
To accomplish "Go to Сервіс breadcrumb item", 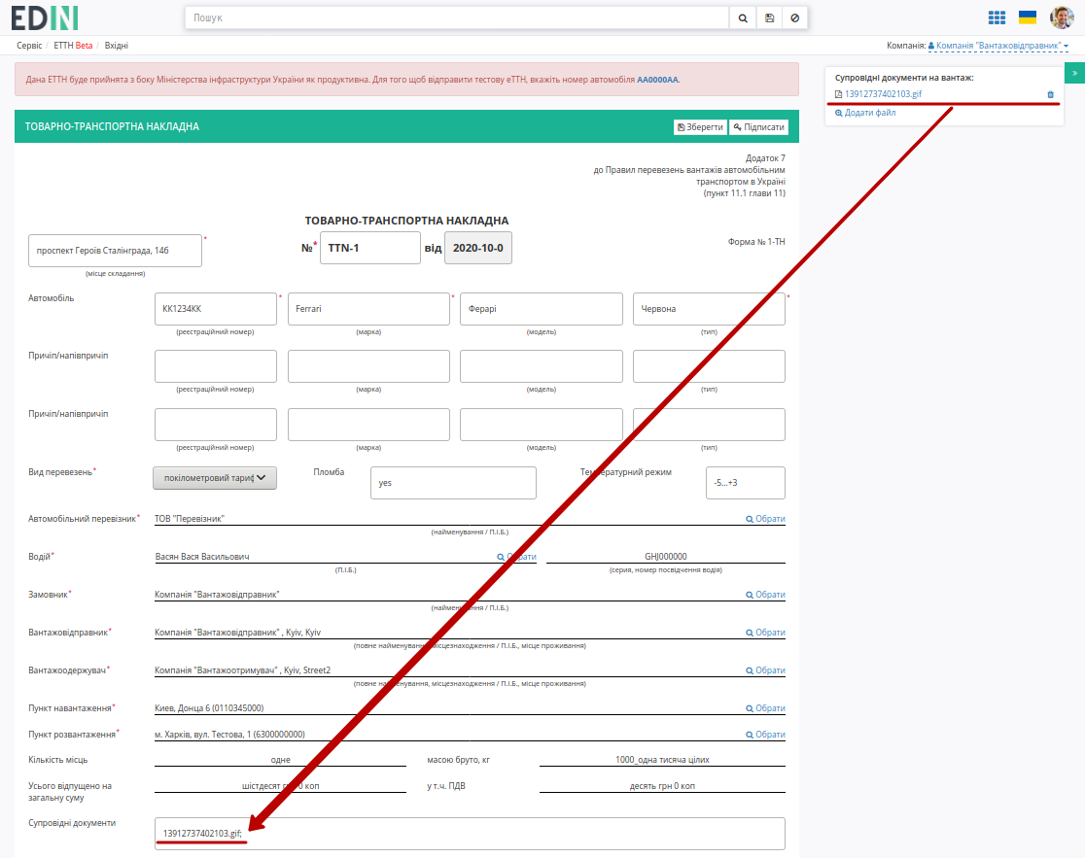I will point(29,46).
